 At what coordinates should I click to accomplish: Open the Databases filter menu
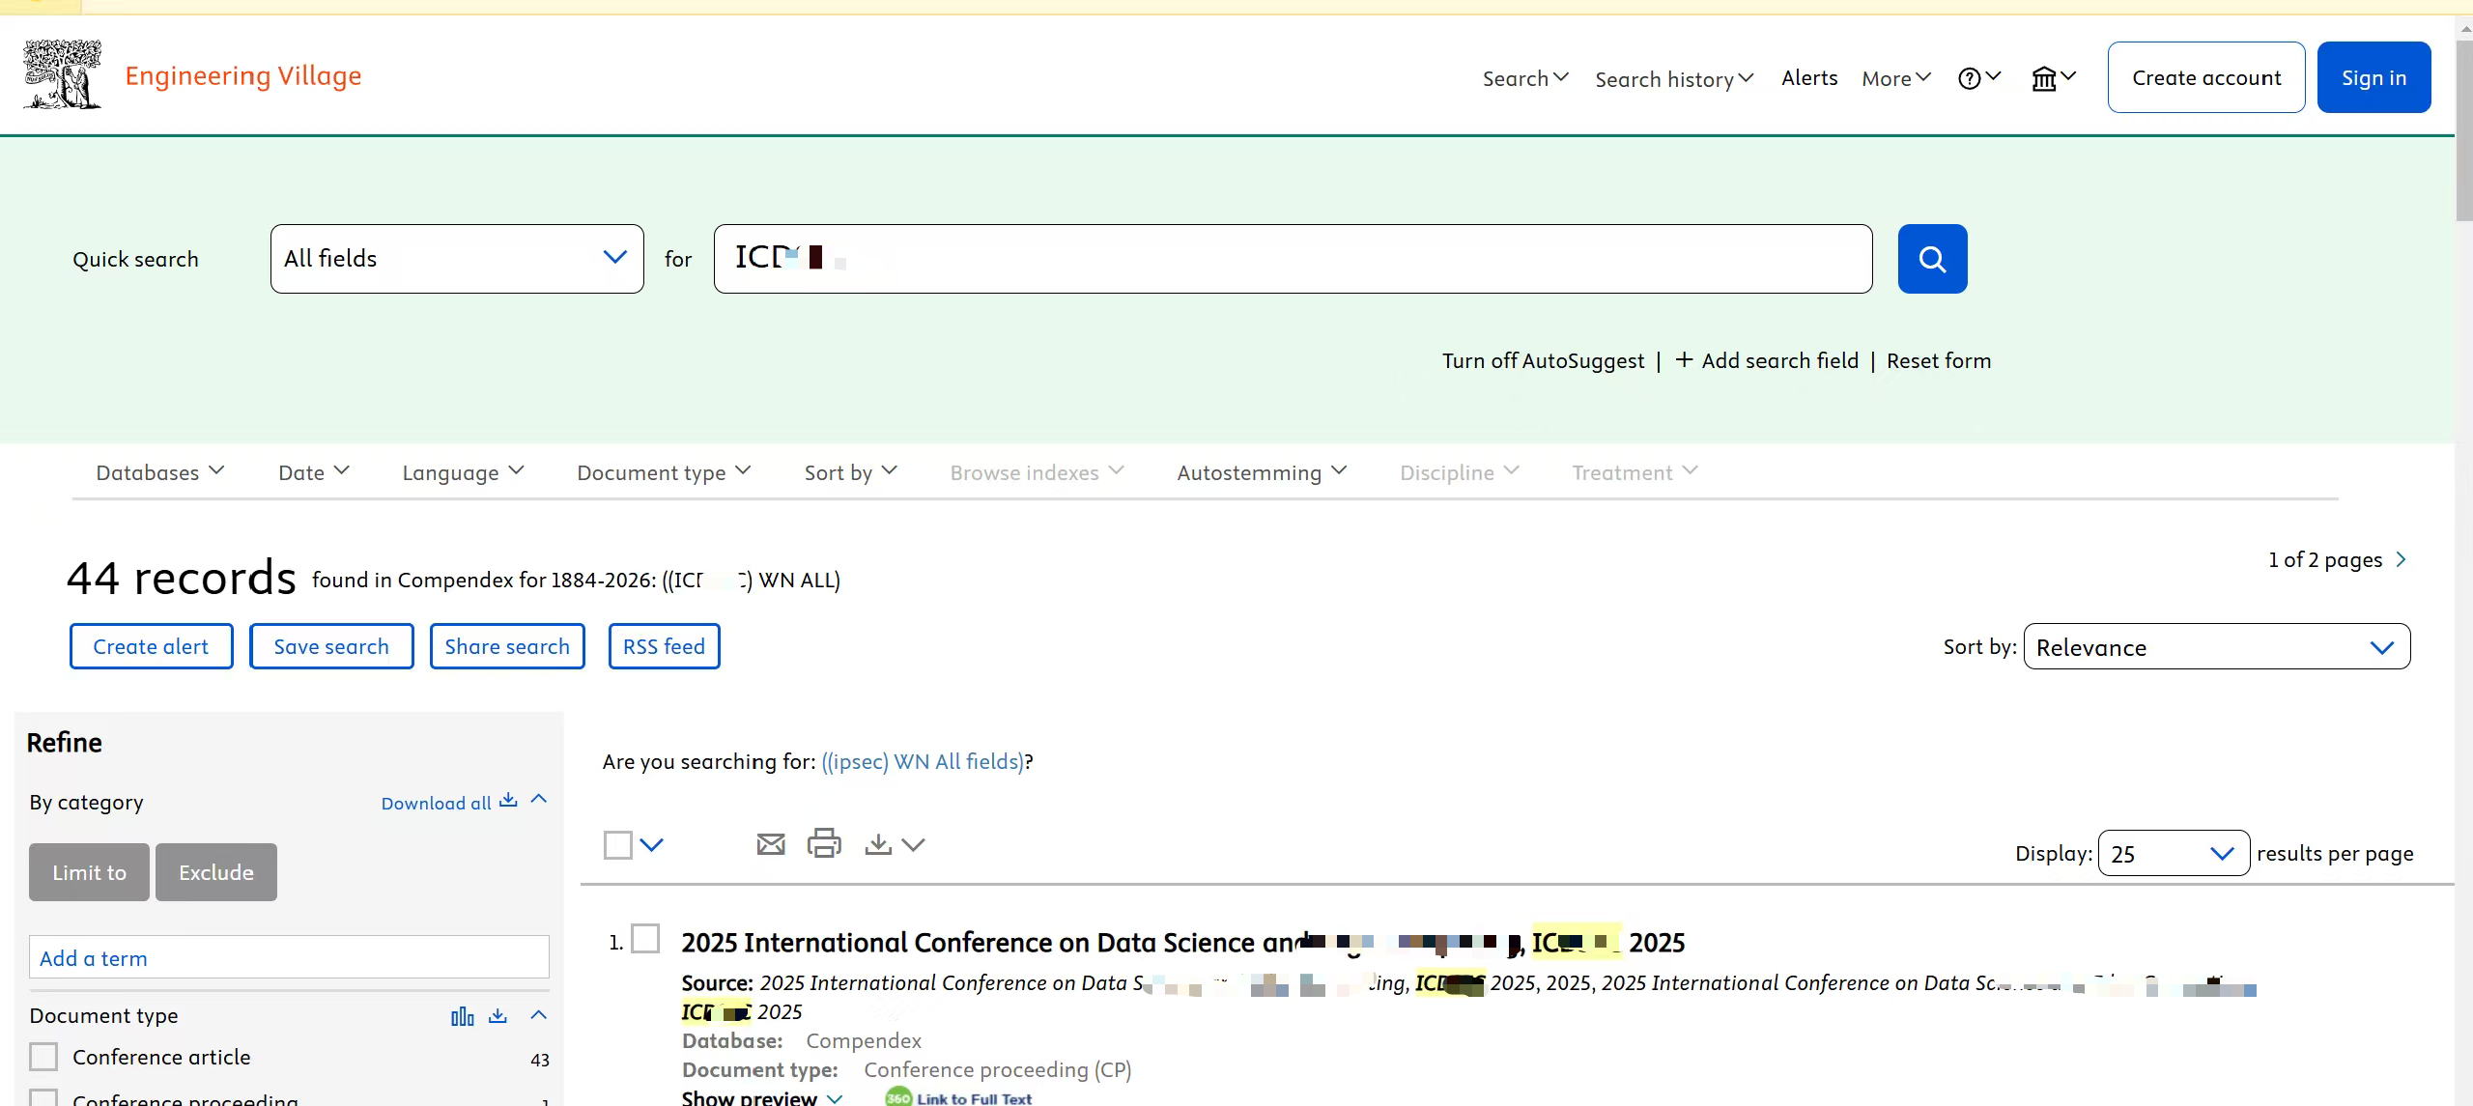point(160,472)
